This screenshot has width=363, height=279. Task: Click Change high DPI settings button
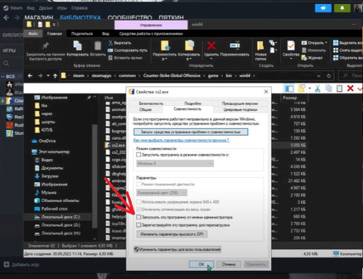[x=172, y=234]
